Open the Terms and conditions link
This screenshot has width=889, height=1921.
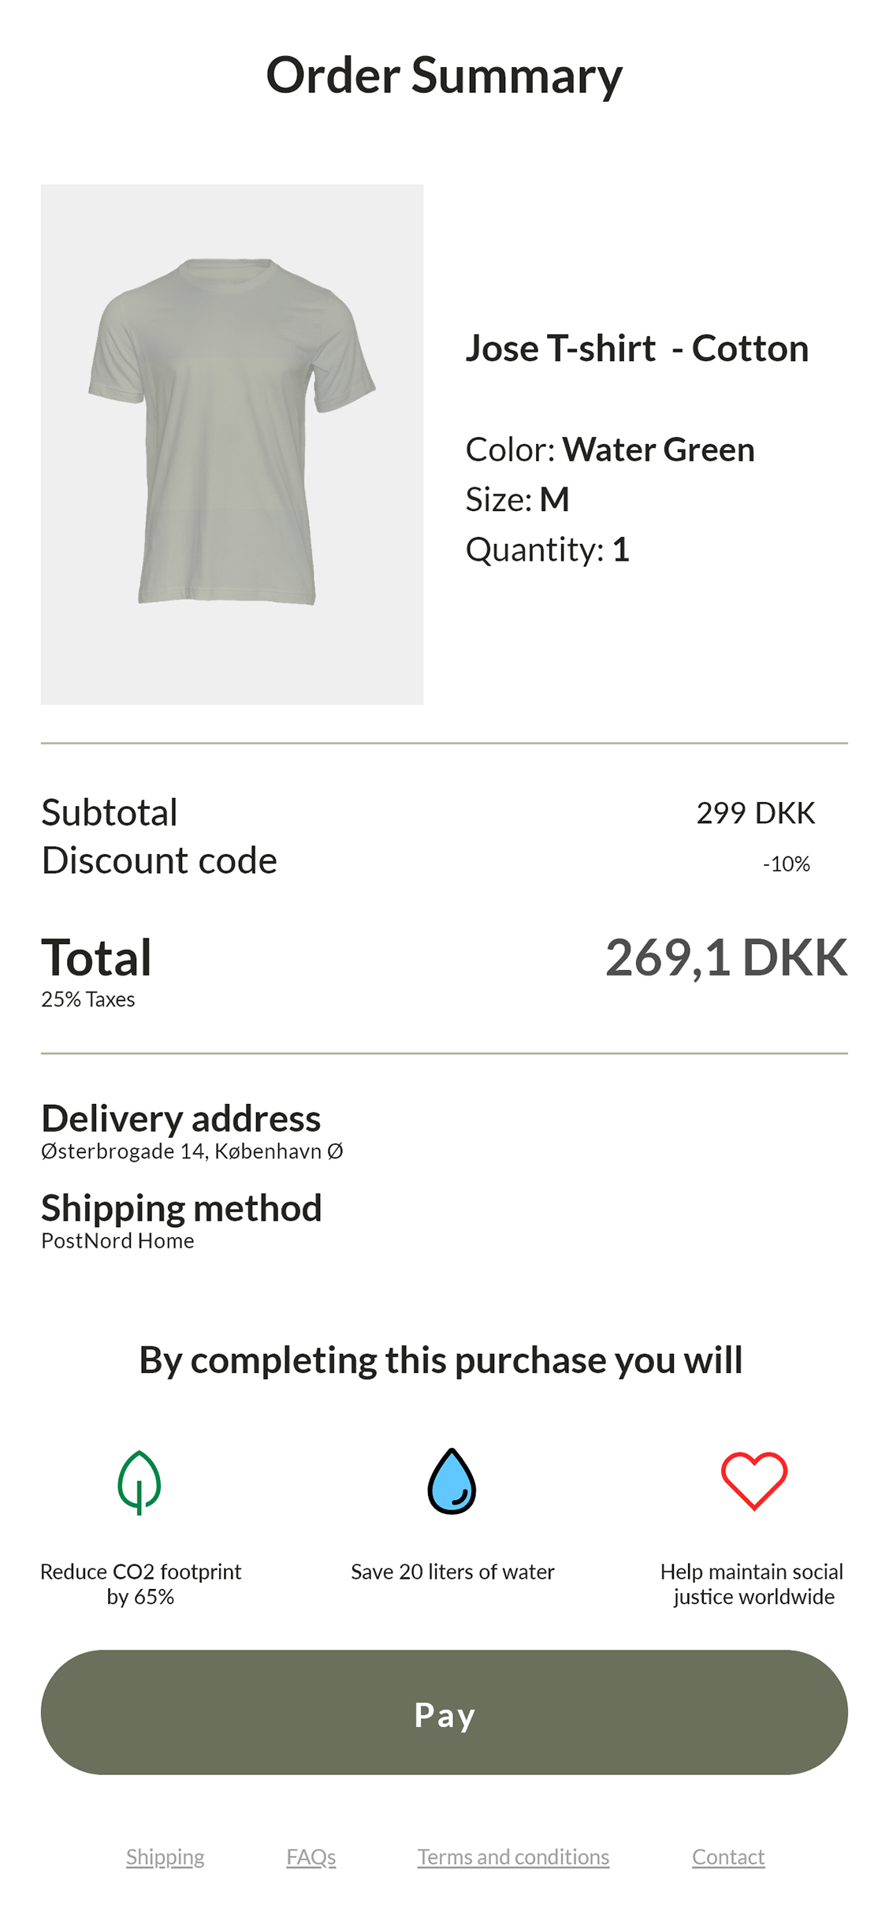tap(513, 1857)
